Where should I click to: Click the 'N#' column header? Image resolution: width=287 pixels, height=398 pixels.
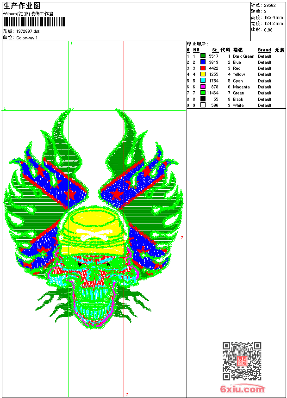coord(196,50)
